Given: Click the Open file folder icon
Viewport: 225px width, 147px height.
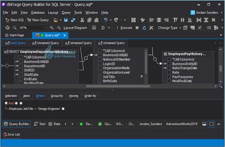Looking at the screenshot, I should click(x=55, y=20).
